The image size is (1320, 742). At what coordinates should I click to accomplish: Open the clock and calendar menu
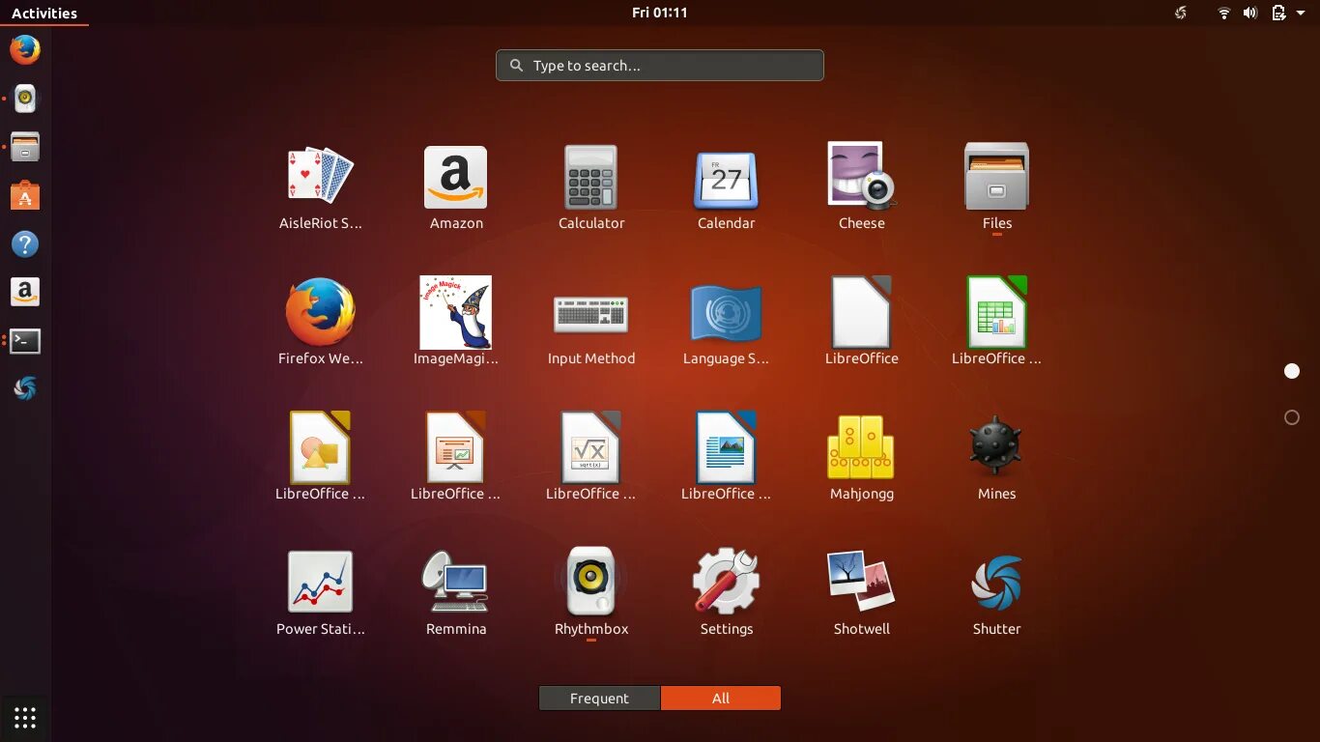point(660,13)
